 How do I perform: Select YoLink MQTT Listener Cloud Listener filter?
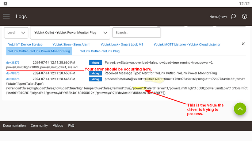click(187, 45)
